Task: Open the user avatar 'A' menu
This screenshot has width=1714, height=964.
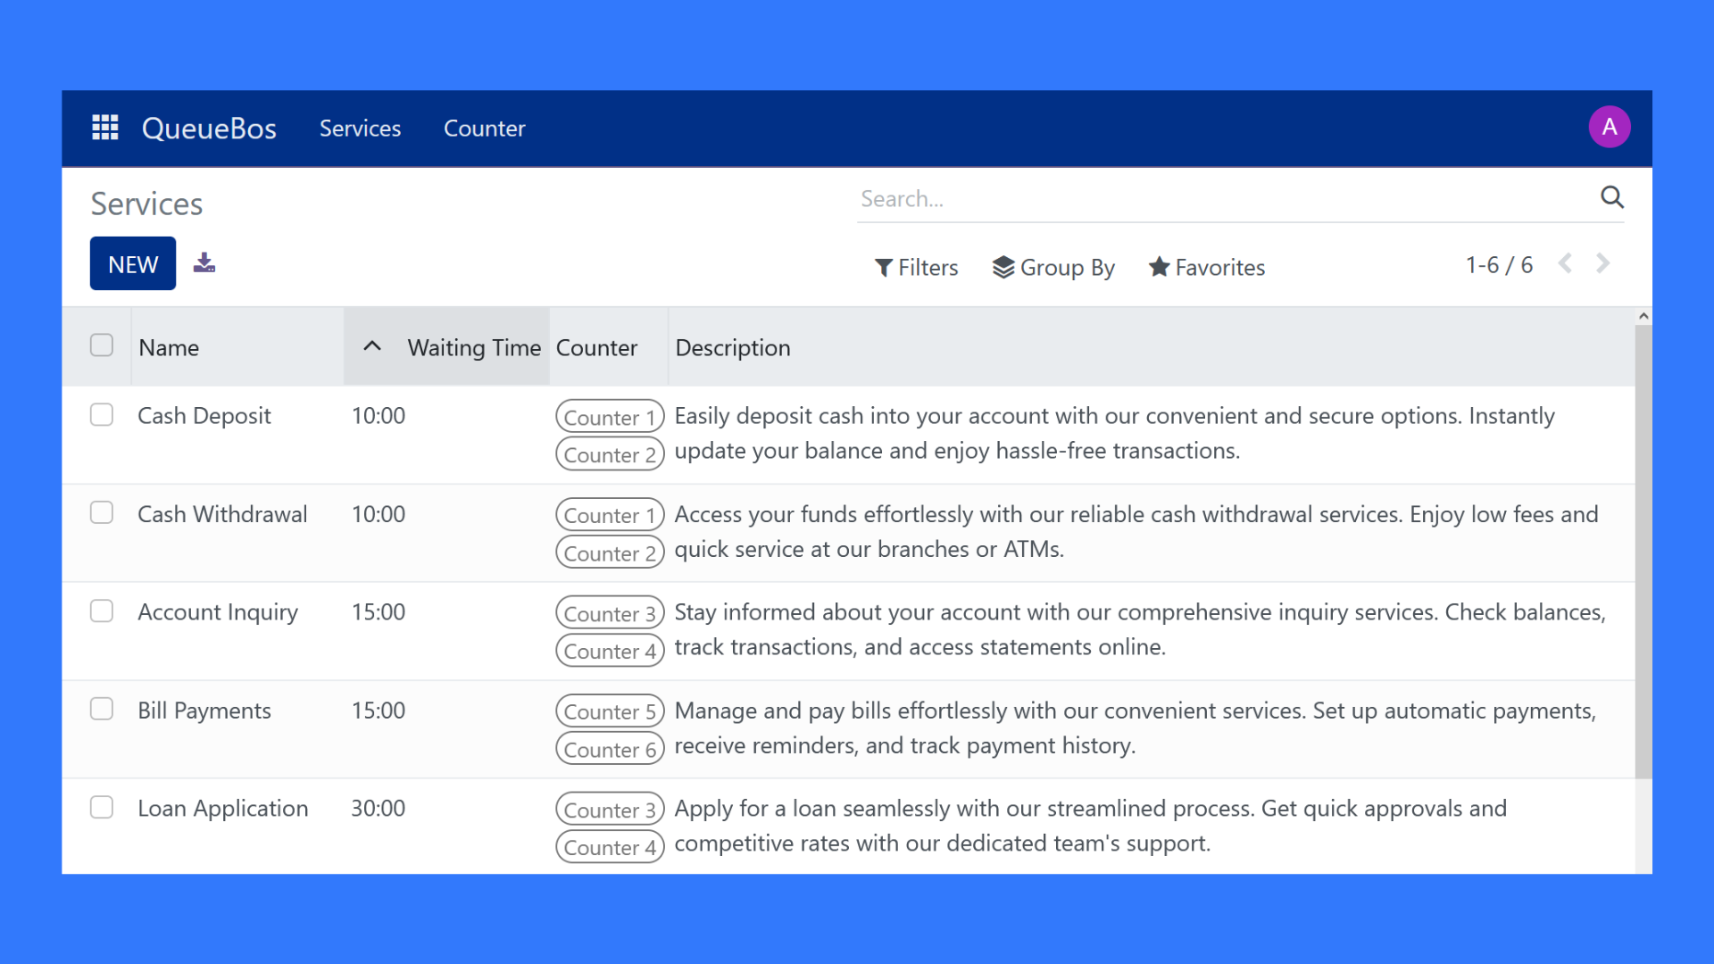Action: [1609, 127]
